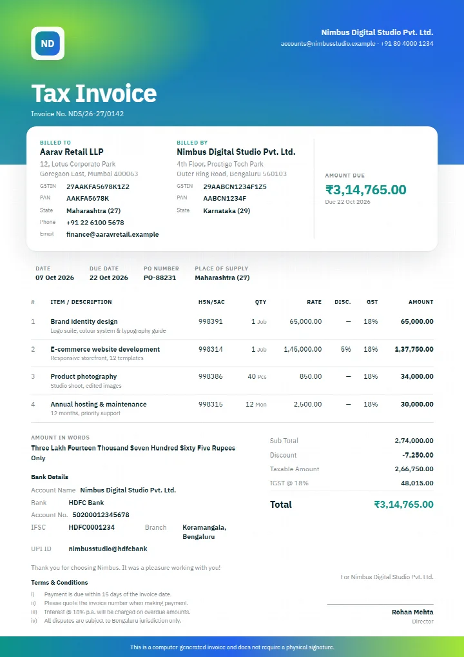Click the rate 65,000.00
464x657 pixels.
click(x=305, y=322)
